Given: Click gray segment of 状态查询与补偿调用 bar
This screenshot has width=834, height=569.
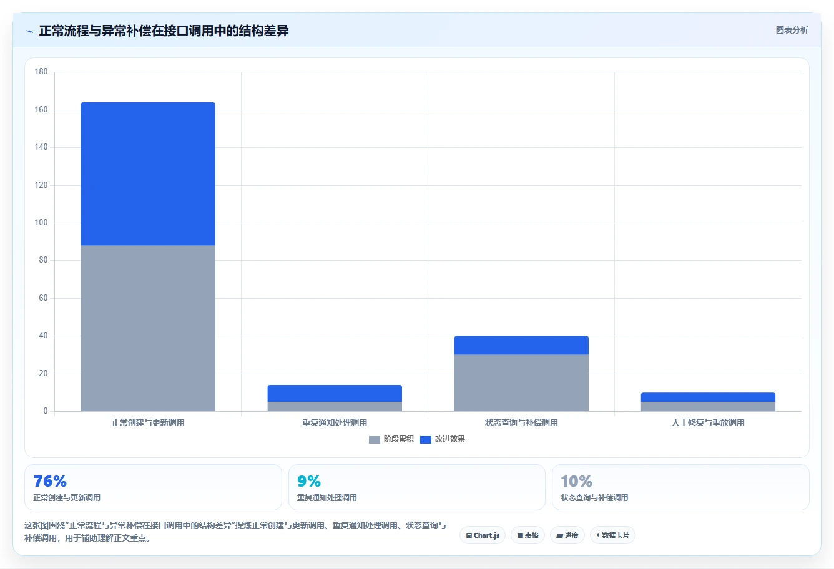Looking at the screenshot, I should click(x=521, y=383).
